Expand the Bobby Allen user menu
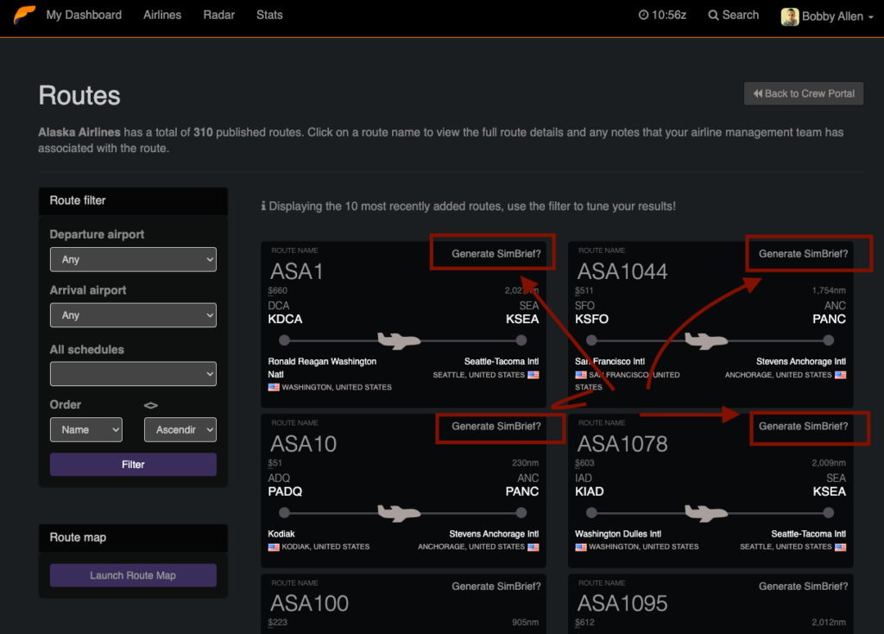Viewport: 884px width, 634px height. pos(827,16)
